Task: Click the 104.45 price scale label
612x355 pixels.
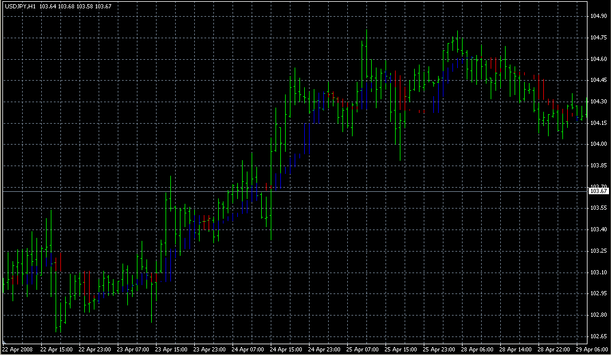Action: click(598, 80)
